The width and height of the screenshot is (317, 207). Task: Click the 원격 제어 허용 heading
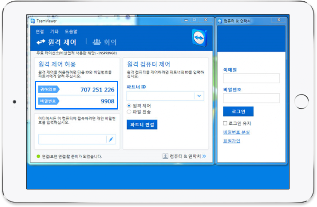click(x=57, y=64)
